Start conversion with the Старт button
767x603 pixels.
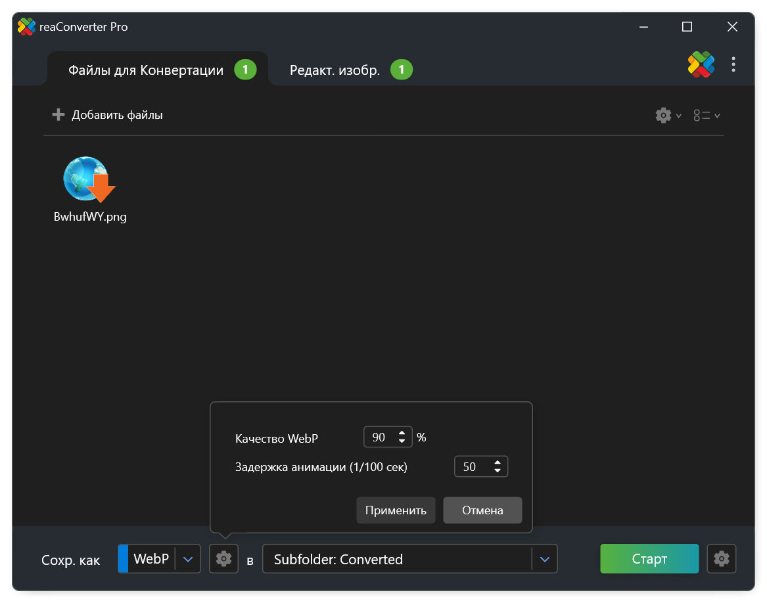[649, 558]
